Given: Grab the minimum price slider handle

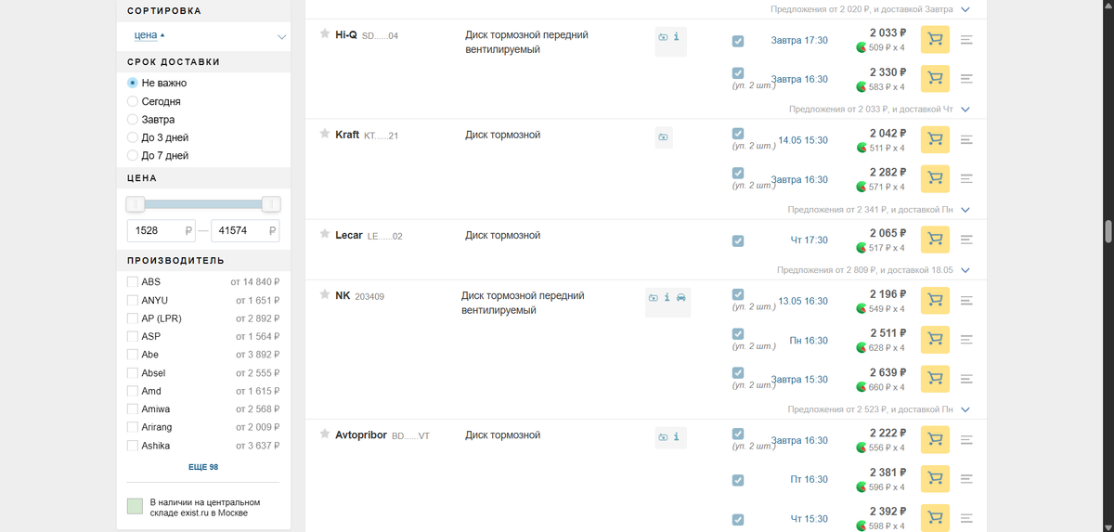Looking at the screenshot, I should click(136, 203).
